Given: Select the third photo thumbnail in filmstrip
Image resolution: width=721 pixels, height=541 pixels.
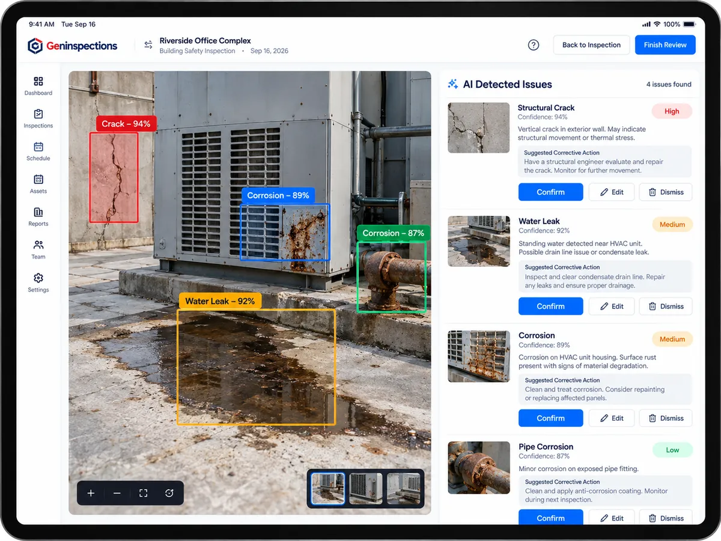Looking at the screenshot, I should (403, 489).
